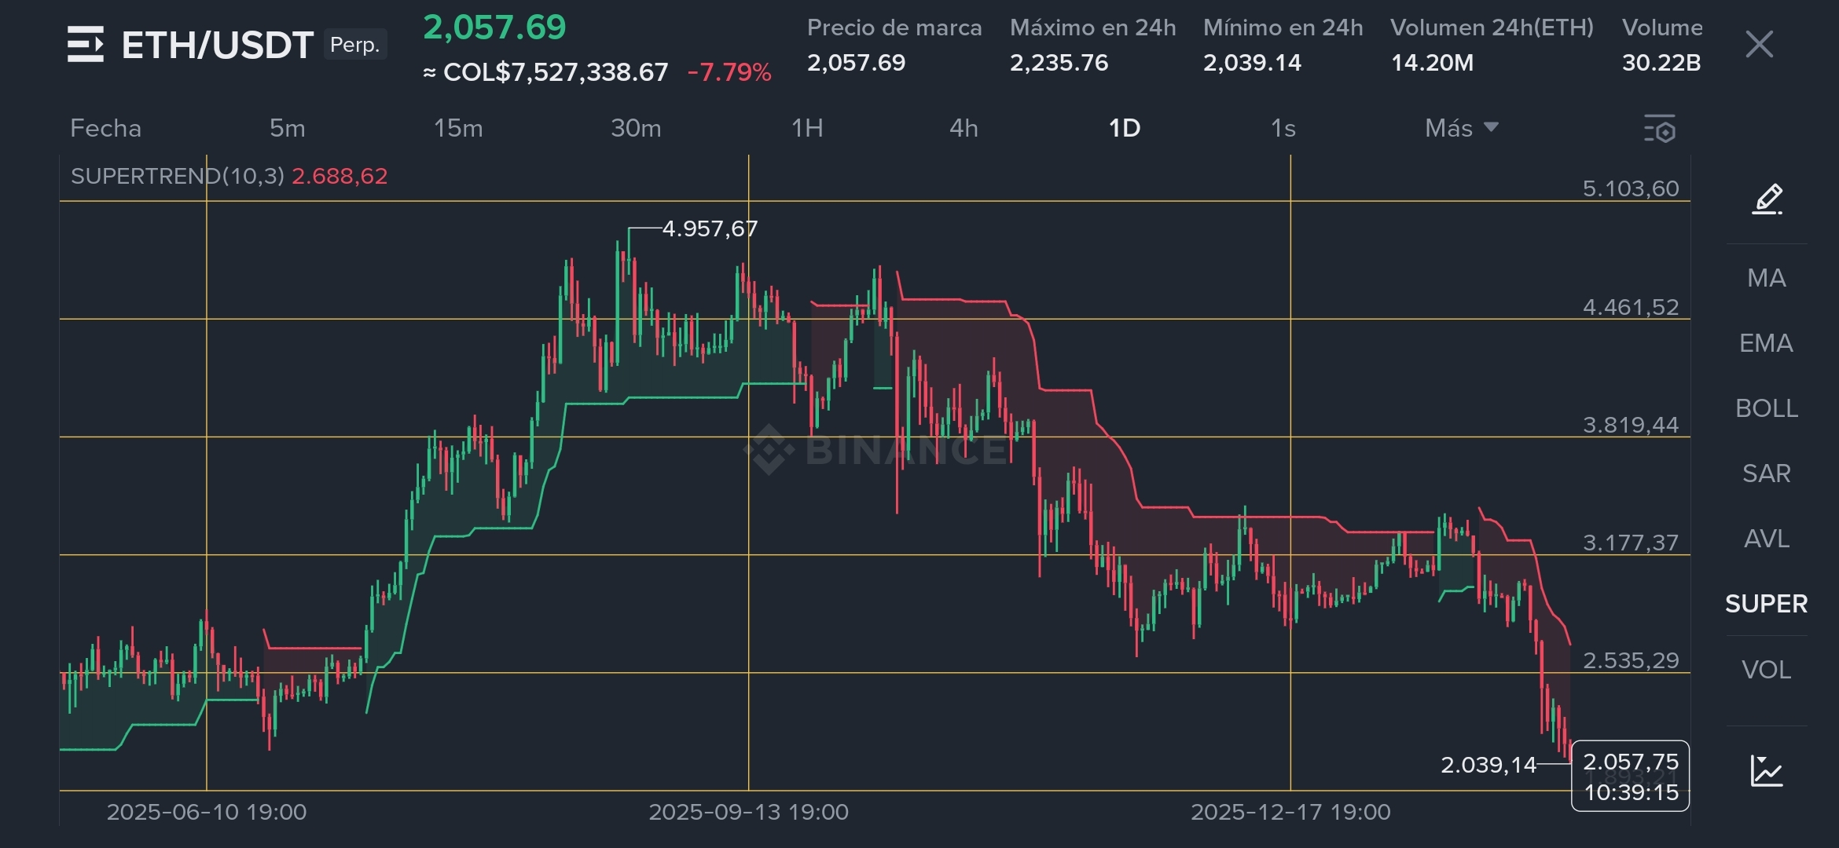Toggle the MA indicator

pyautogui.click(x=1766, y=278)
